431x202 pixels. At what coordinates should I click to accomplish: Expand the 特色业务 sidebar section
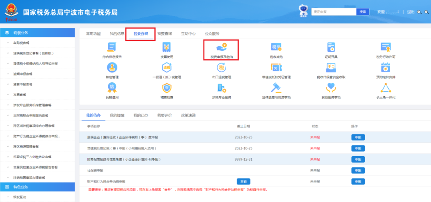tap(37, 187)
